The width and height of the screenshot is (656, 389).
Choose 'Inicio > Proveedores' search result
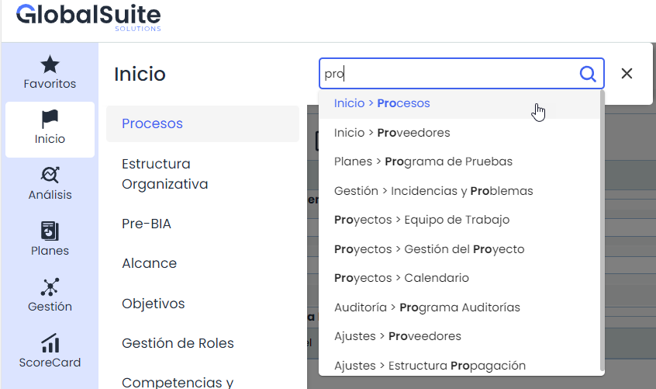[x=392, y=133]
